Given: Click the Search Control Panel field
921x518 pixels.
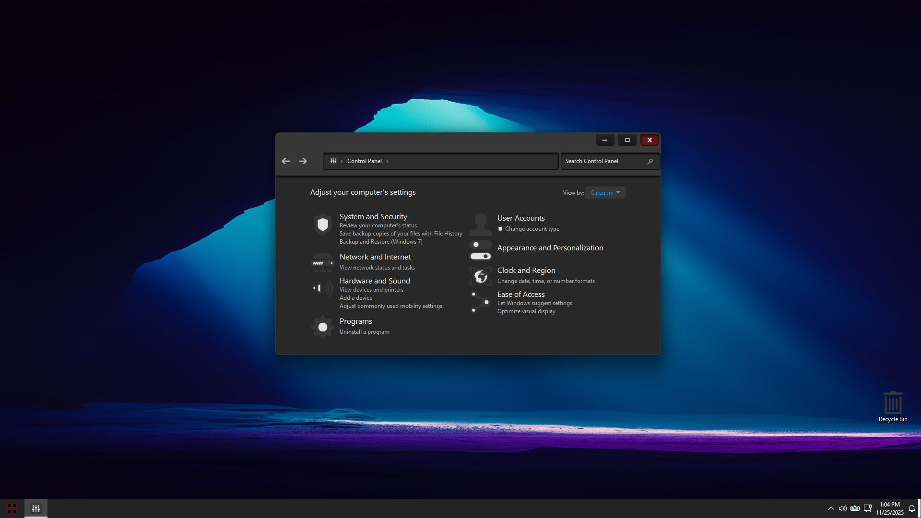Looking at the screenshot, I should coord(603,162).
